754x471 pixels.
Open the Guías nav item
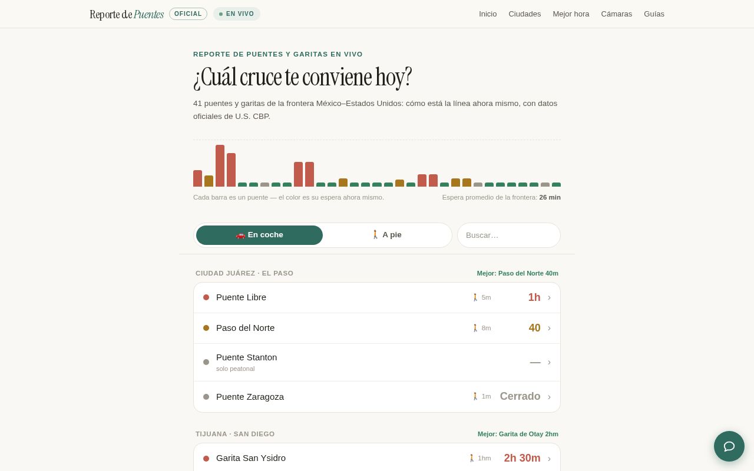pos(654,14)
